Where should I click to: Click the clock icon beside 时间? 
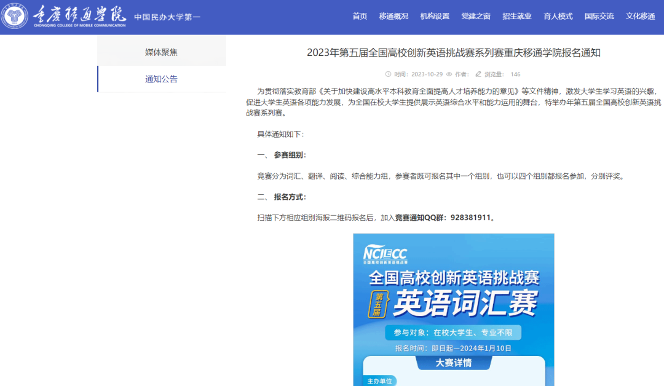pyautogui.click(x=388, y=74)
